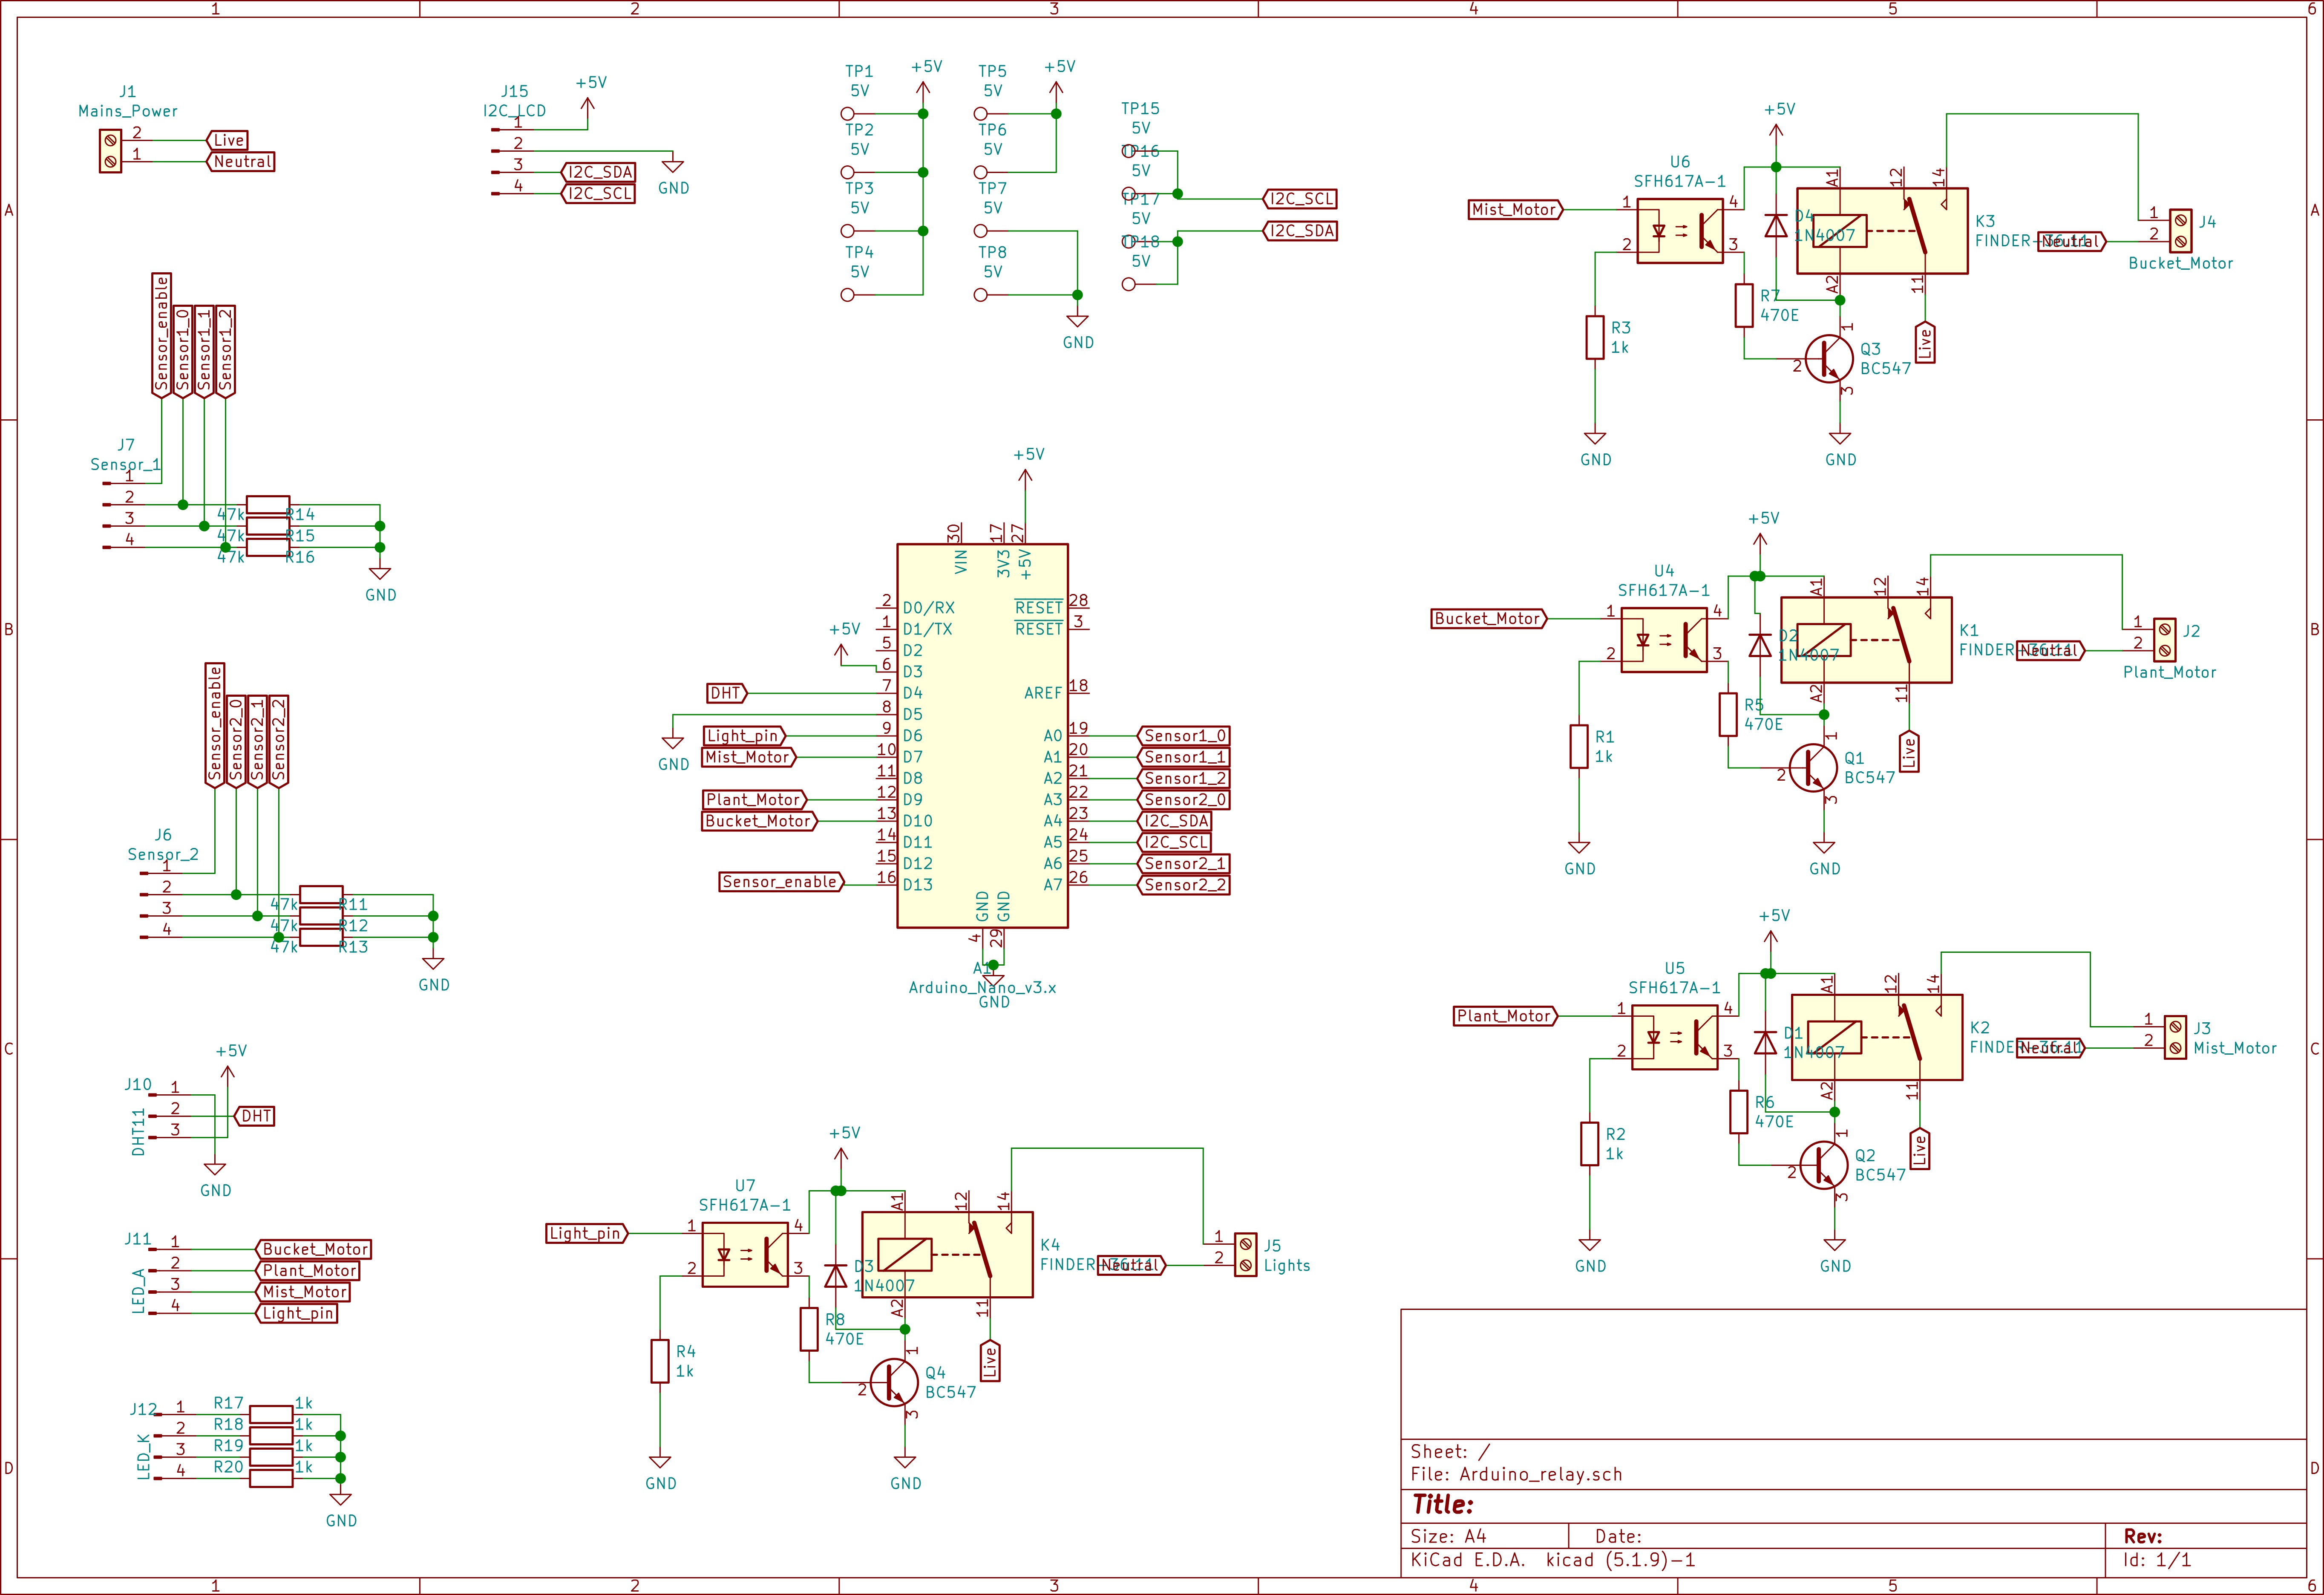2324x1595 pixels.
Task: Select the K3 FINDER relay symbol
Action: tap(1882, 231)
